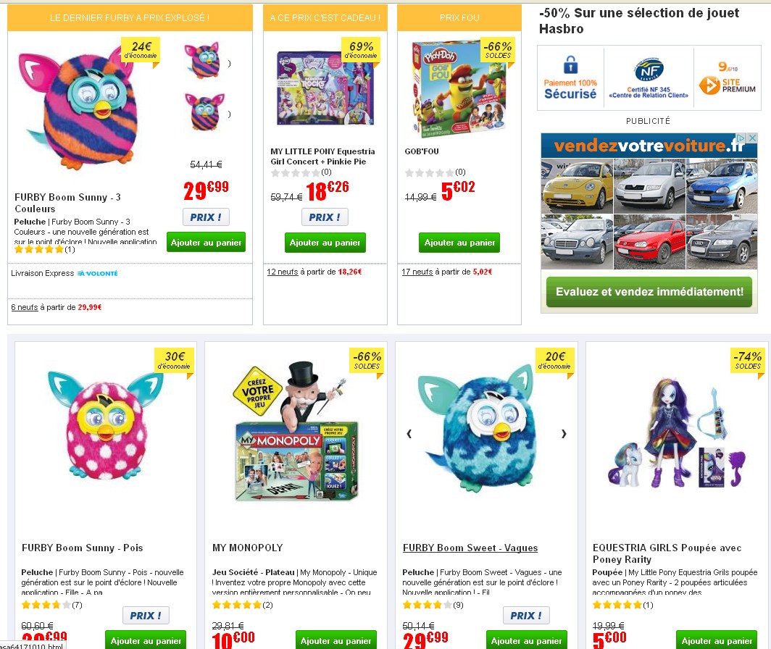The width and height of the screenshot is (771, 649).
Task: Click the Site Premium rating badge
Action: point(728,78)
